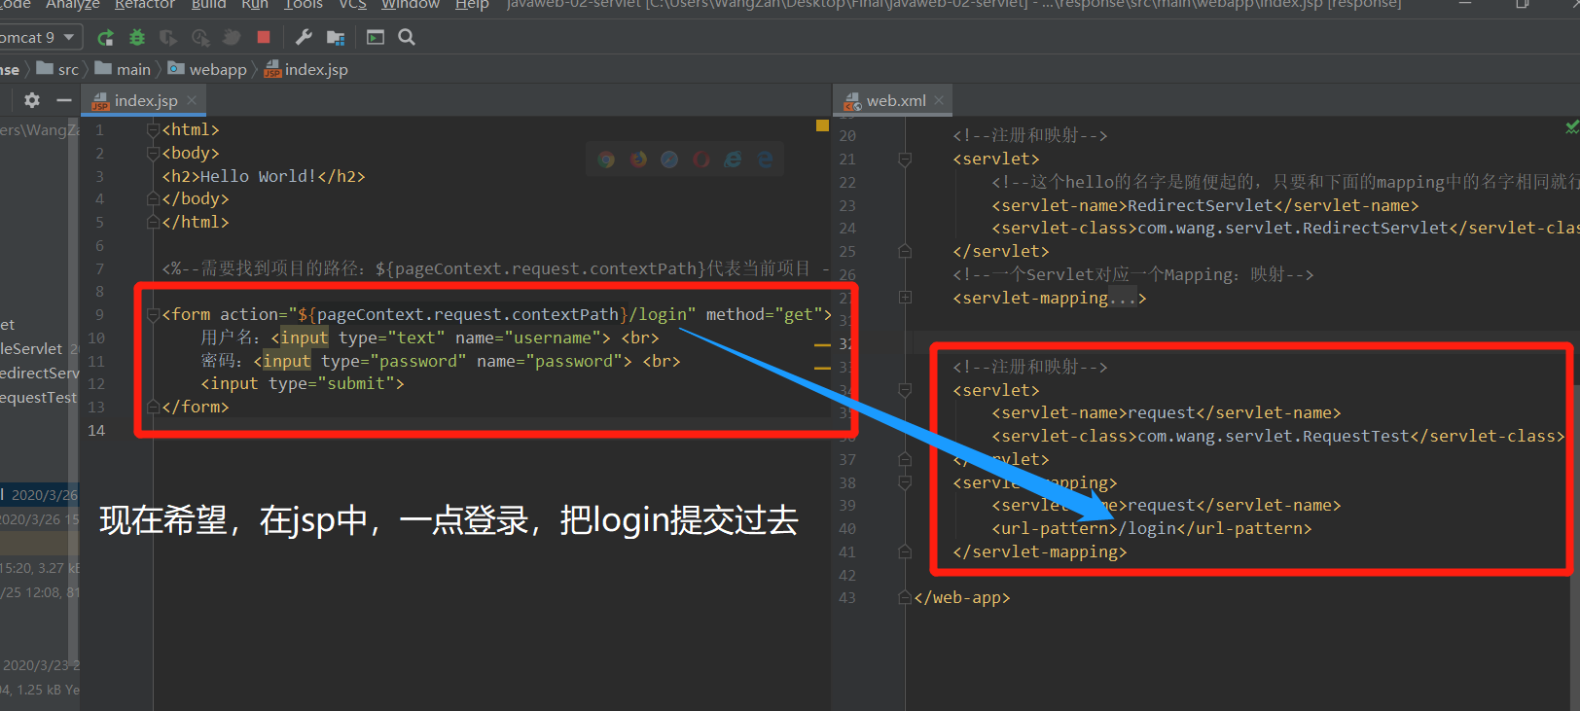1580x711 pixels.
Task: Click the webapp breadcrumb
Action: tap(208, 69)
